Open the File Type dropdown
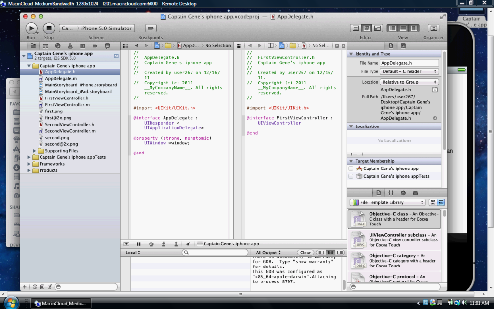 (409, 71)
